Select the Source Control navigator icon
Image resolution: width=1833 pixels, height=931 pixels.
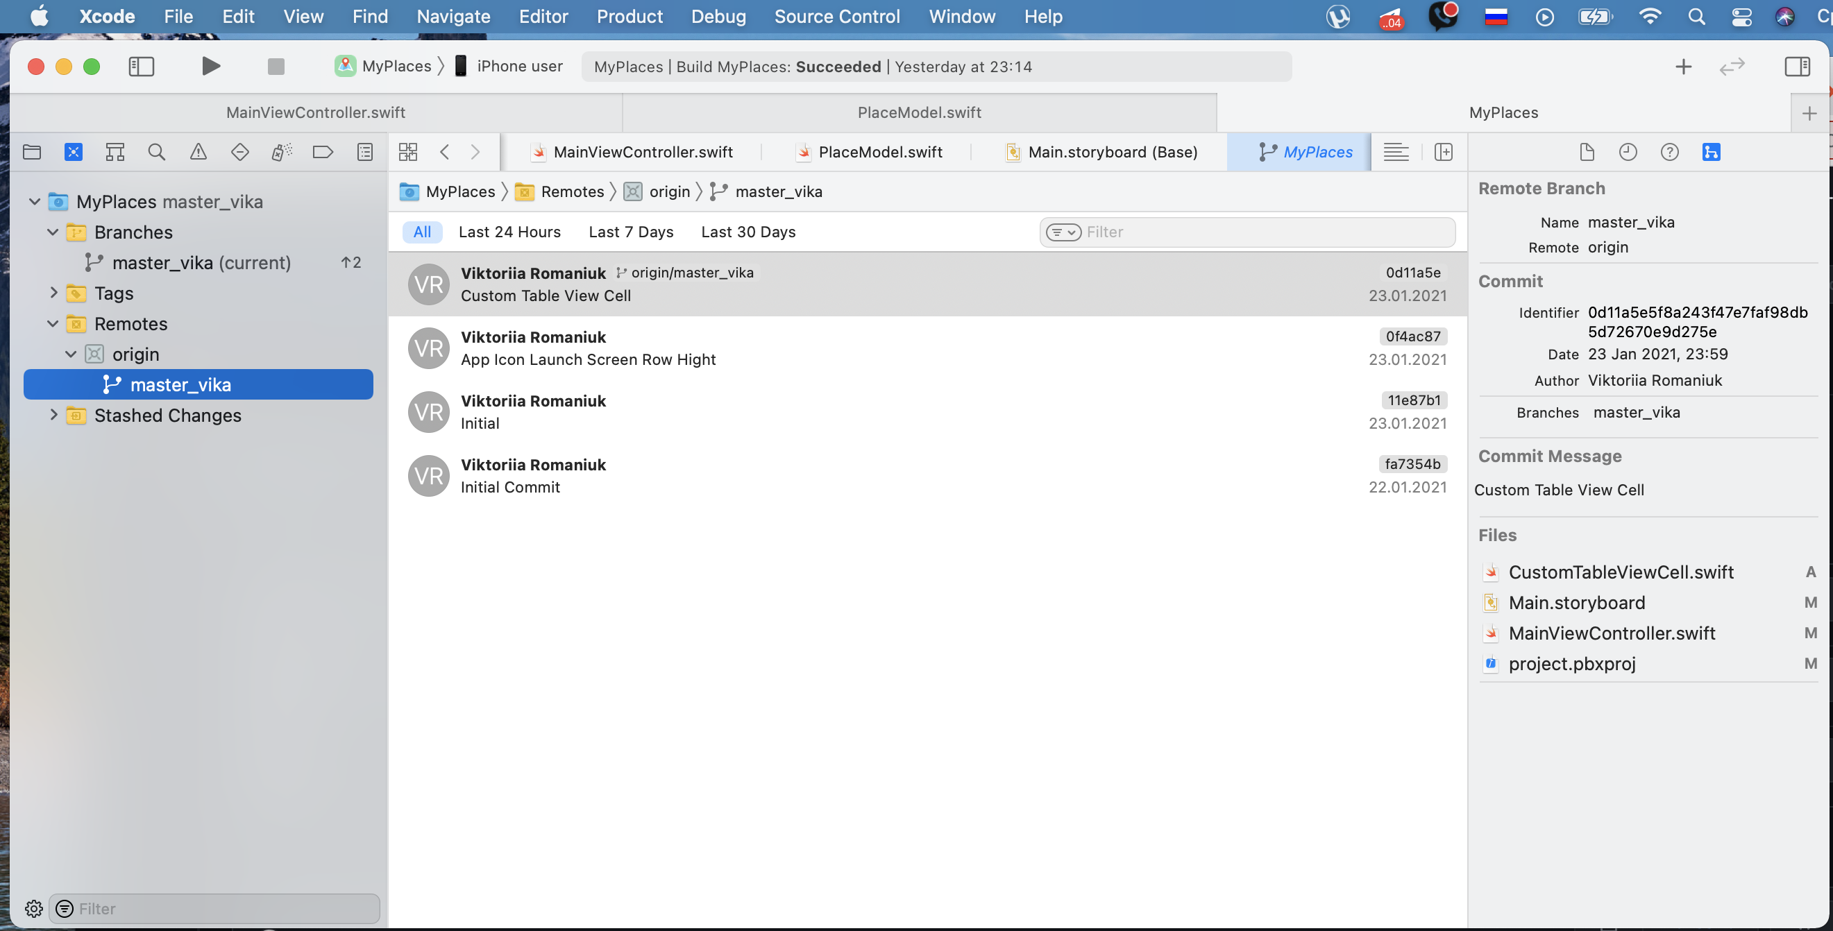click(x=74, y=151)
